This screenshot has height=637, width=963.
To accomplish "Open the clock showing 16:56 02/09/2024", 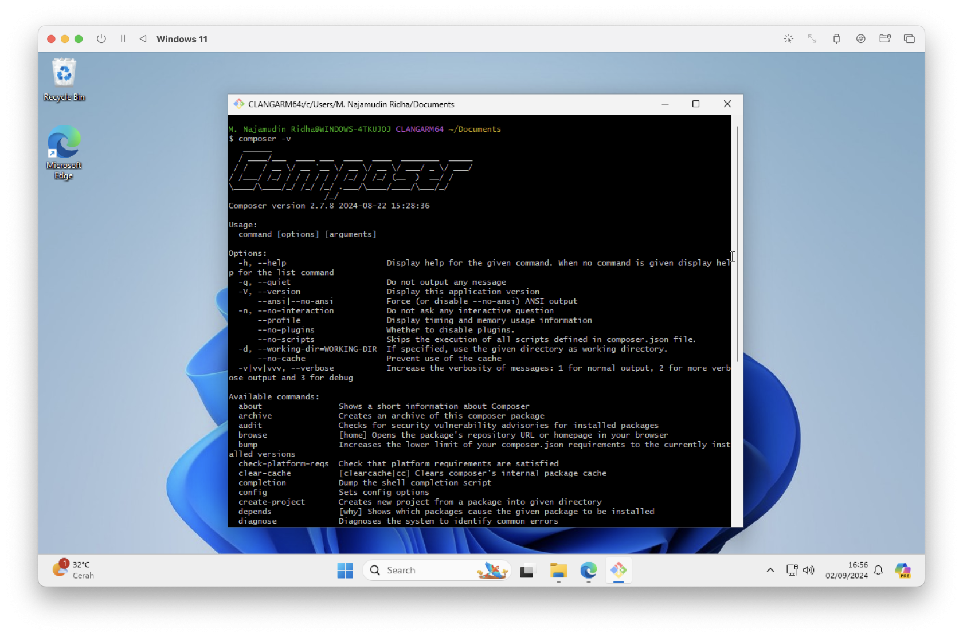I will (x=847, y=570).
